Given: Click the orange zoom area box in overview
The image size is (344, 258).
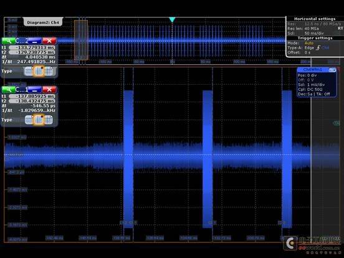Looking at the screenshot, I should click(x=81, y=40).
